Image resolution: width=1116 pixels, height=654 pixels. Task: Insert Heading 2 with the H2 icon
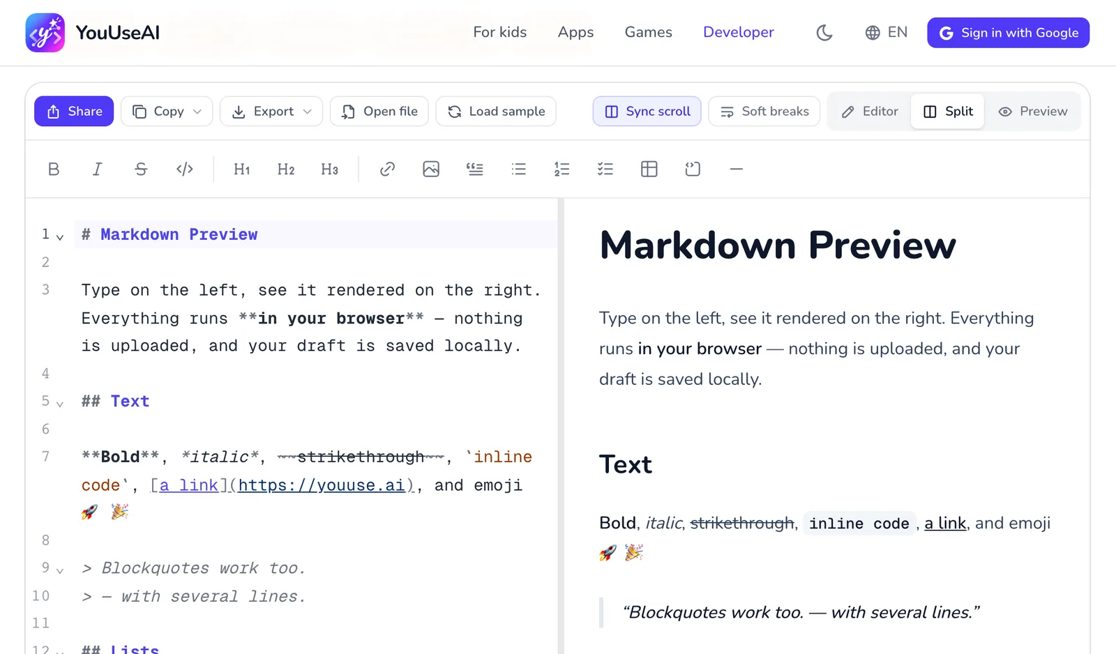(286, 169)
